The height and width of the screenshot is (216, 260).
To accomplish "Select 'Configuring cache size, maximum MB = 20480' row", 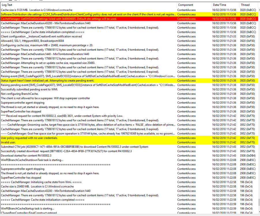I will (129, 45).
